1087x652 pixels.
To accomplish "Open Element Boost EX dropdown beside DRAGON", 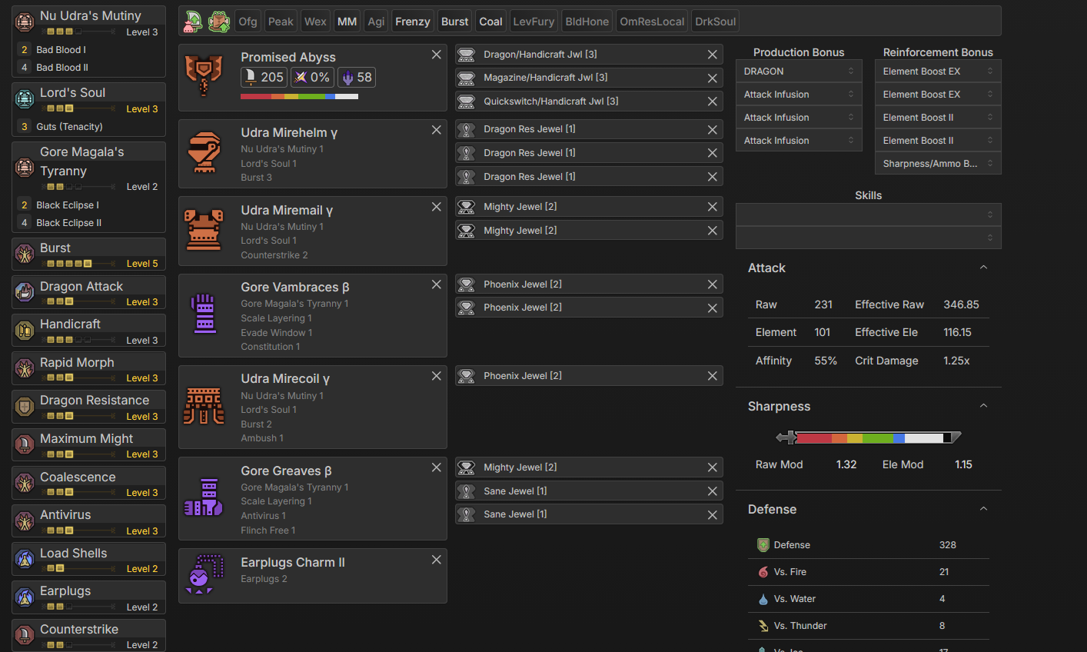I will point(938,71).
